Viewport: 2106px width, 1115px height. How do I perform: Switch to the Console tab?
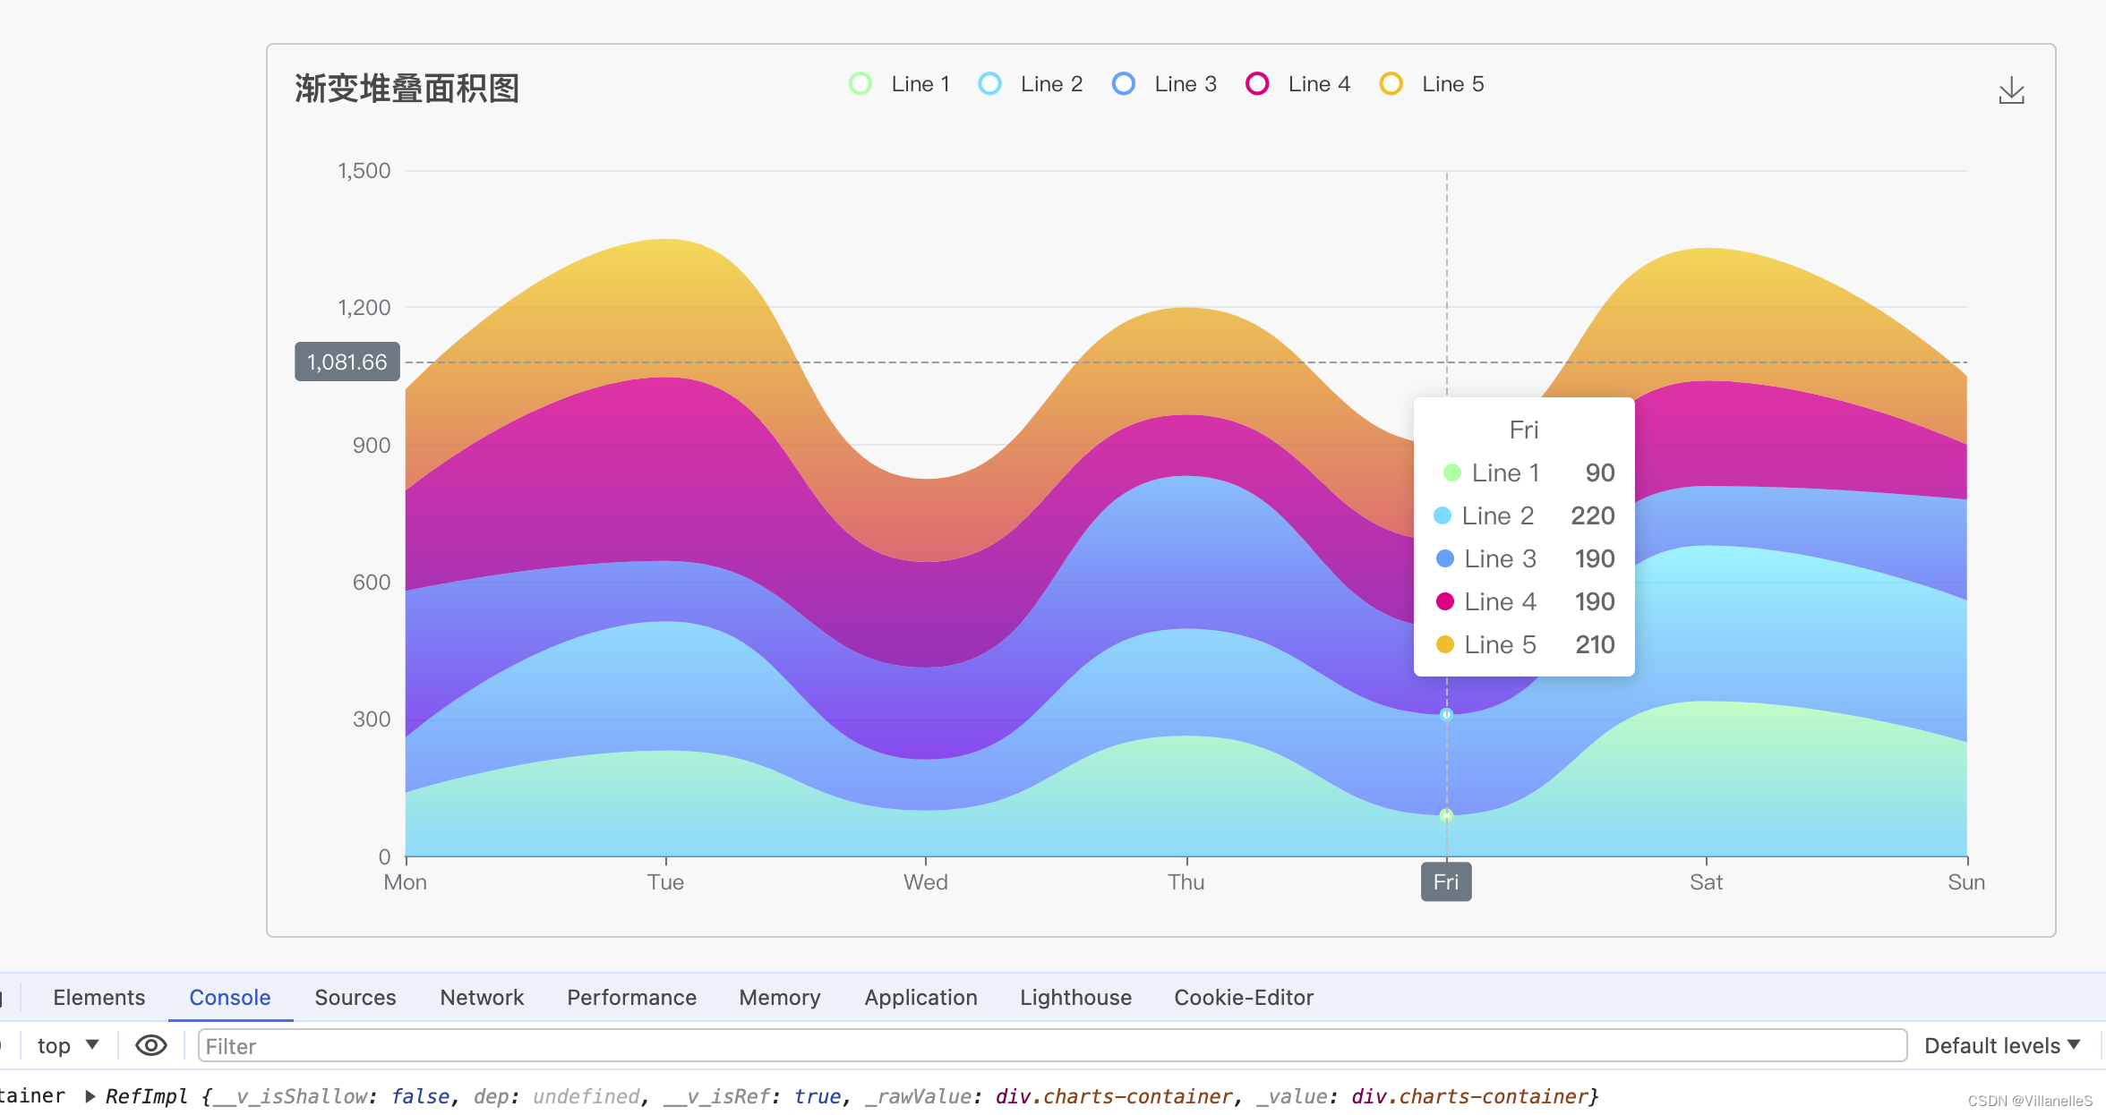tap(230, 997)
